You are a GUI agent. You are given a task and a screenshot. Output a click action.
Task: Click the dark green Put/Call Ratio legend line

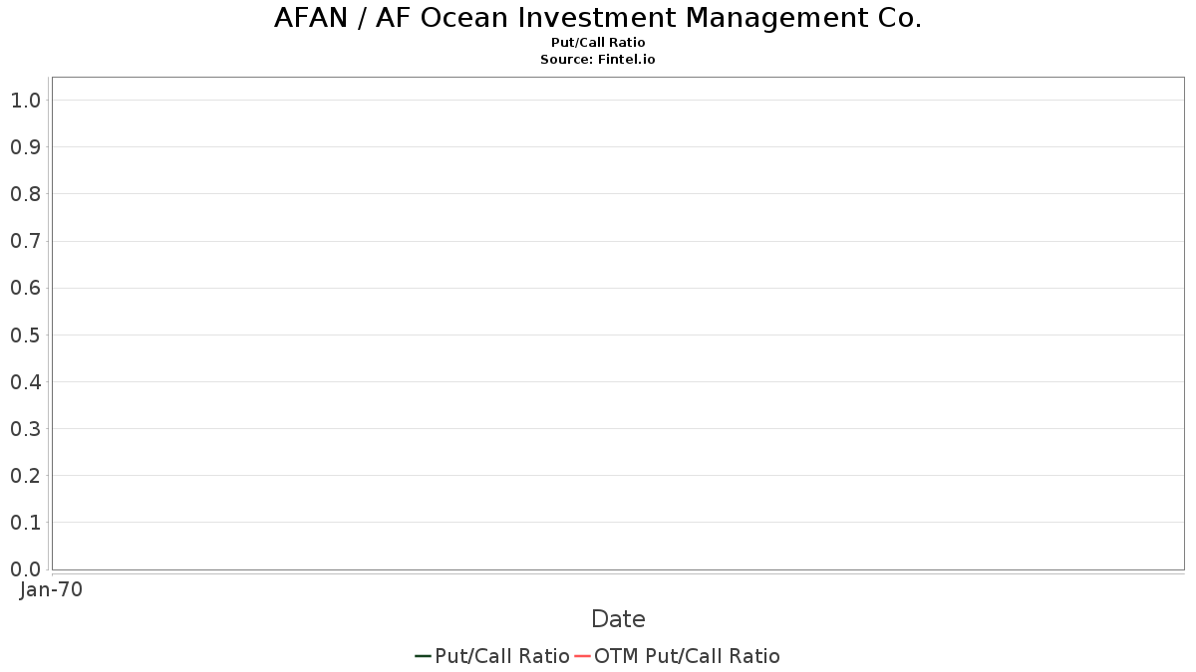tap(423, 656)
